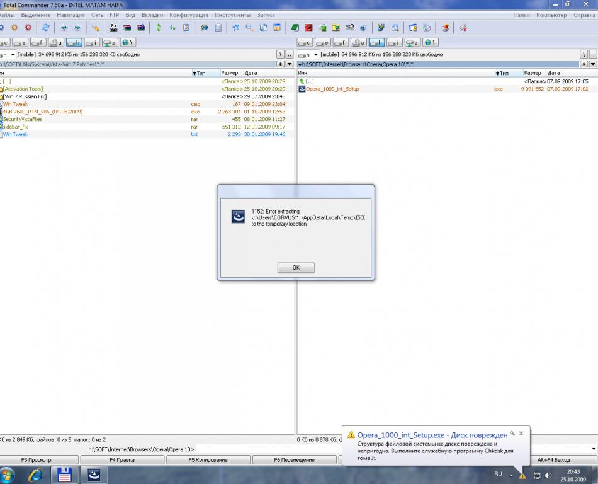Viewport: 598px width, 484px height.
Task: Click the checklist clipboard toolbar icon
Action: 186,28
